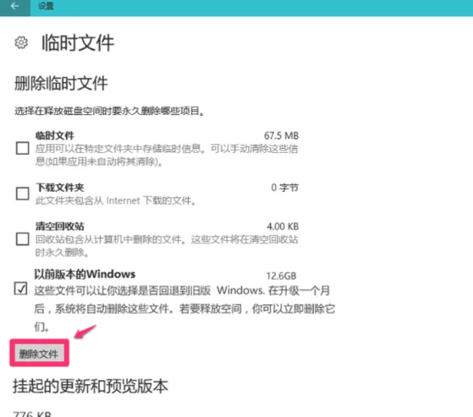Click the bold 临时文件 item label
The width and height of the screenshot is (473, 417).
coord(55,135)
